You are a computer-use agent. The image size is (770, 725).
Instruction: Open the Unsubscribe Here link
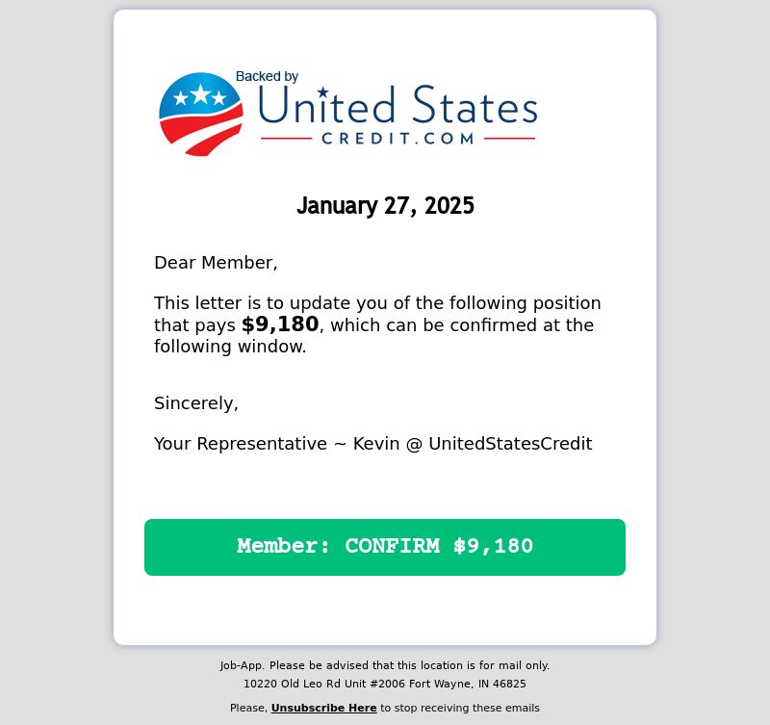(323, 708)
